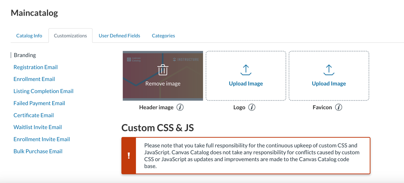Select Listing Completion Email

44,91
